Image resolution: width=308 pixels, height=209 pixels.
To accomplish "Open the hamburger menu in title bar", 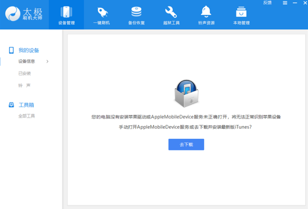I will point(285,3).
